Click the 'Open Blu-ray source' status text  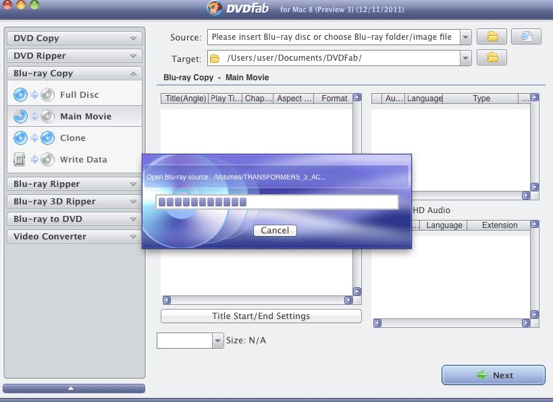click(x=236, y=177)
